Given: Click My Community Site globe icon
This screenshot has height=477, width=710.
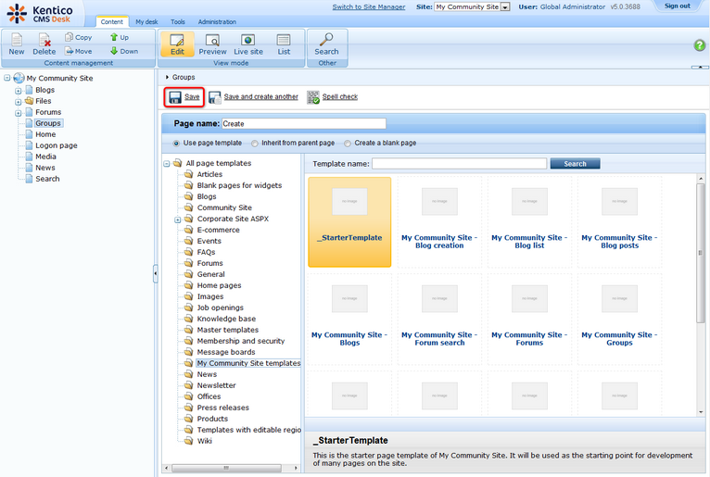Looking at the screenshot, I should [x=19, y=78].
